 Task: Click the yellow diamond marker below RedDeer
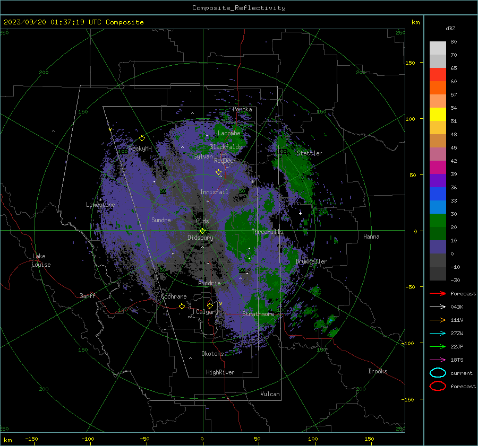[218, 172]
